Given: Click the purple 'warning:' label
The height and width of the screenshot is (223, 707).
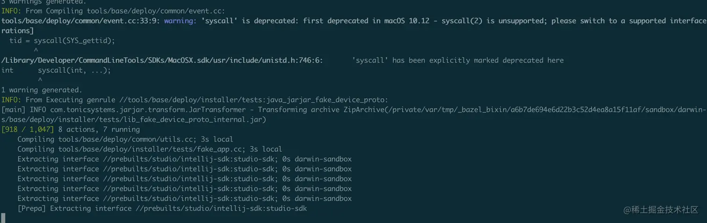Looking at the screenshot, I should click(180, 21).
